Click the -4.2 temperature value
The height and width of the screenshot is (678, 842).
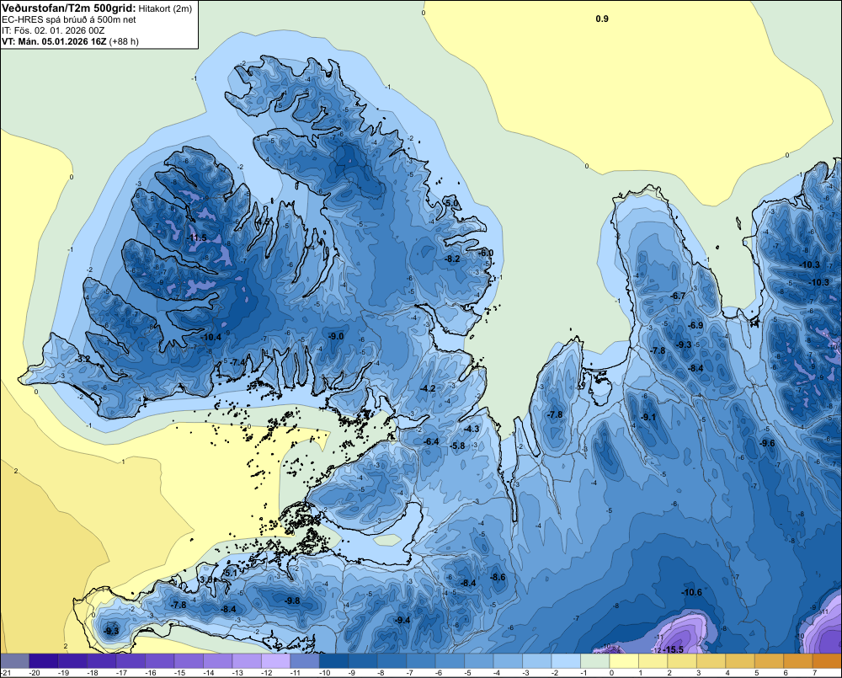428,388
